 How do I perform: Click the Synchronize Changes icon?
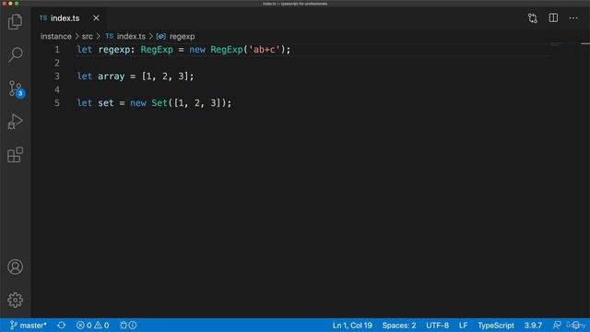(62, 326)
